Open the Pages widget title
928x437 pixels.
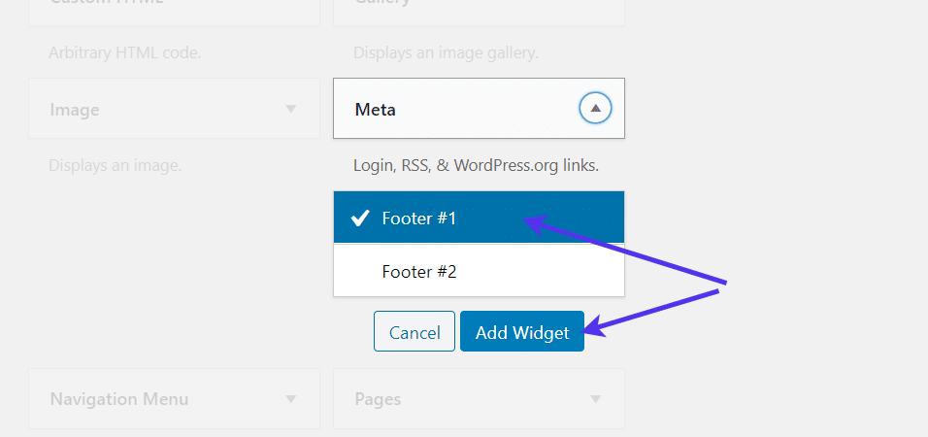(378, 398)
